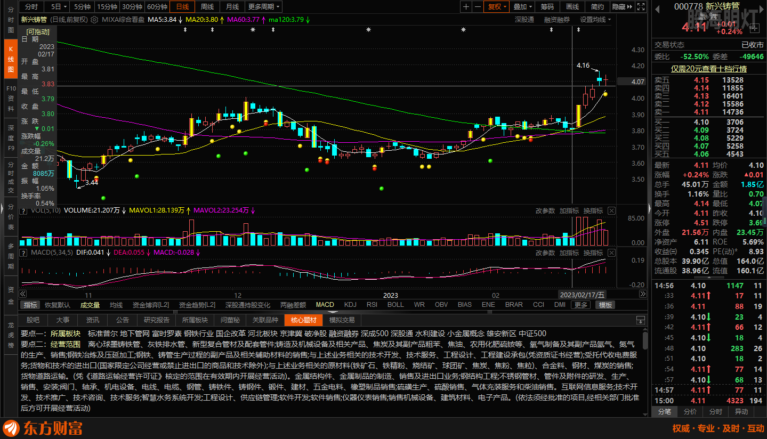Viewport: 767px width, 439px height.
Task: Close the VOL indicator panel
Action: (x=611, y=211)
